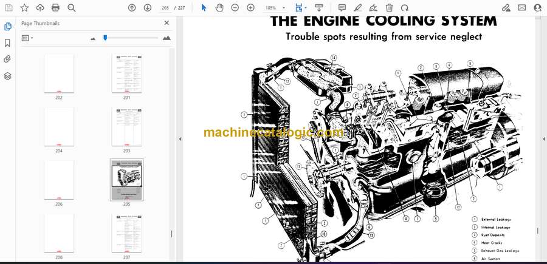Image resolution: width=547 pixels, height=264 pixels.
Task: Bookmark file with the star icon
Action: 24,8
